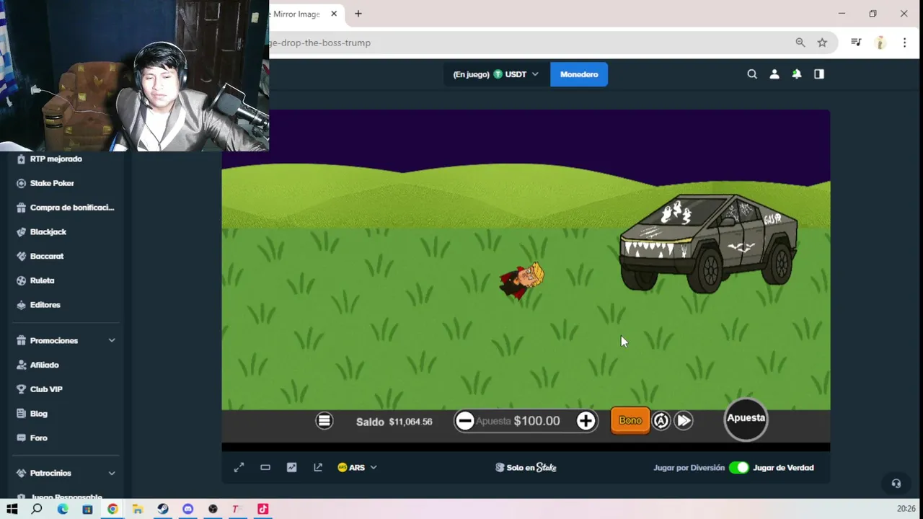Screen dimensions: 923x519
Task: Pop out the game window
Action: click(318, 467)
